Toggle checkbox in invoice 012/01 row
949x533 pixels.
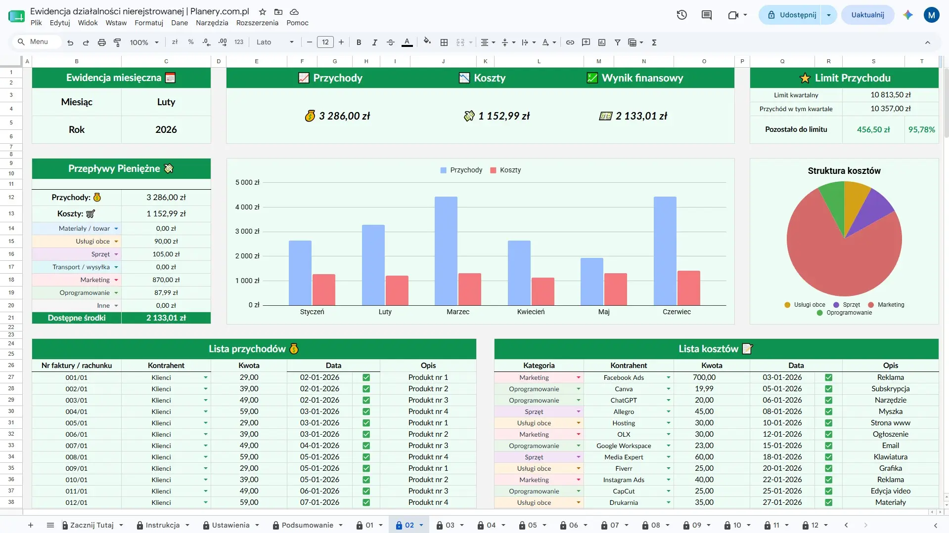click(x=366, y=502)
